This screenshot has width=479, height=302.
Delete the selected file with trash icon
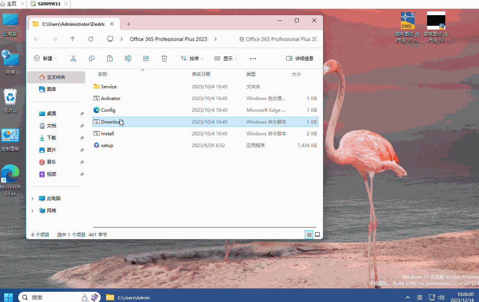tap(164, 58)
